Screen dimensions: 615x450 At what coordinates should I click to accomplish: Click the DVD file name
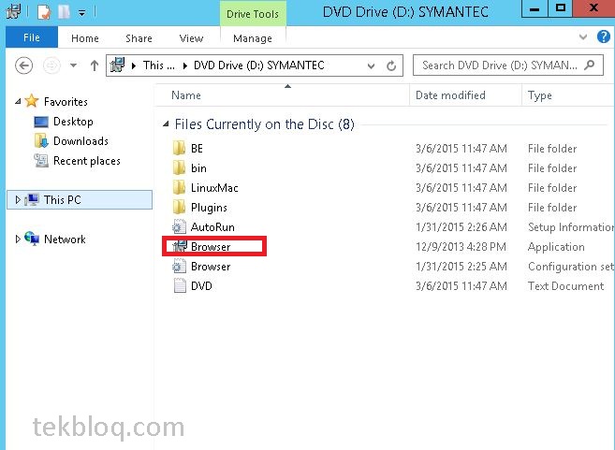pos(201,285)
